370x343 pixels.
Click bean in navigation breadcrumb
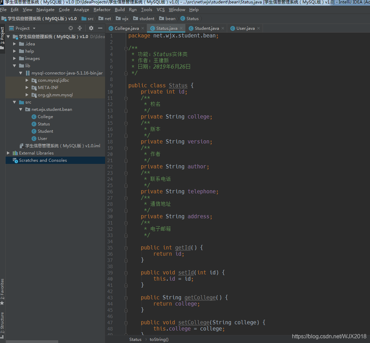[x=167, y=19]
